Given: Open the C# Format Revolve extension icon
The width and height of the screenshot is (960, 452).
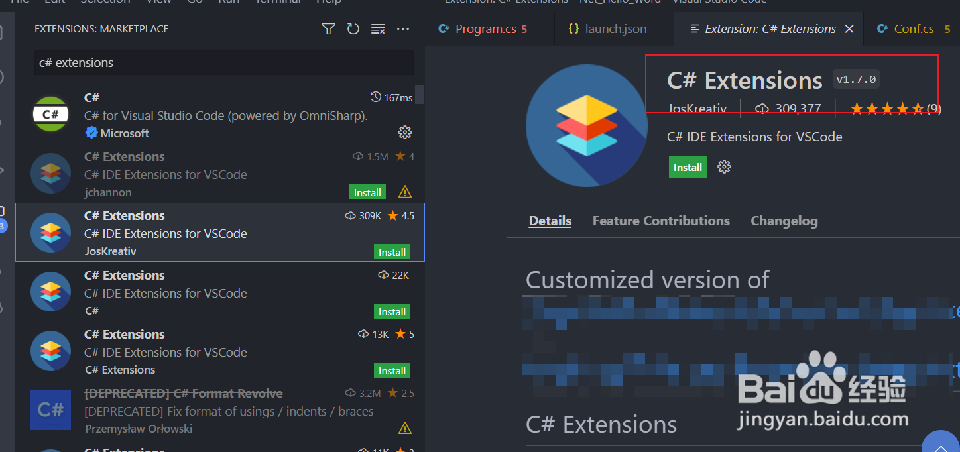Looking at the screenshot, I should tap(50, 410).
